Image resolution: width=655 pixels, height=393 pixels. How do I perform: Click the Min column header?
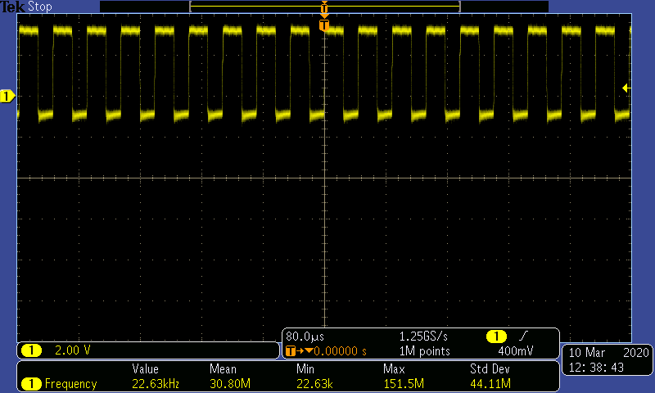305,368
